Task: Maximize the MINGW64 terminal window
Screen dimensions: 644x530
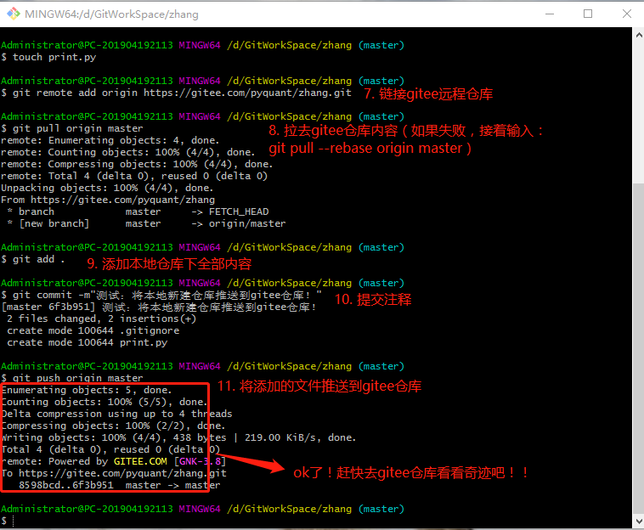Action: (588, 14)
